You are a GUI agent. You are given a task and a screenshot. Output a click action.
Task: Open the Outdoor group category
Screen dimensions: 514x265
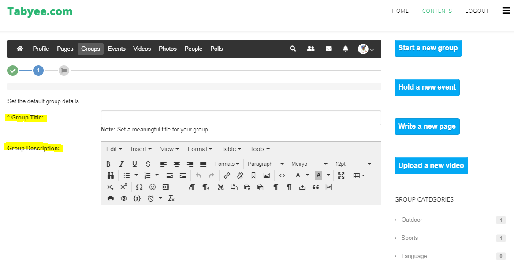coord(412,220)
